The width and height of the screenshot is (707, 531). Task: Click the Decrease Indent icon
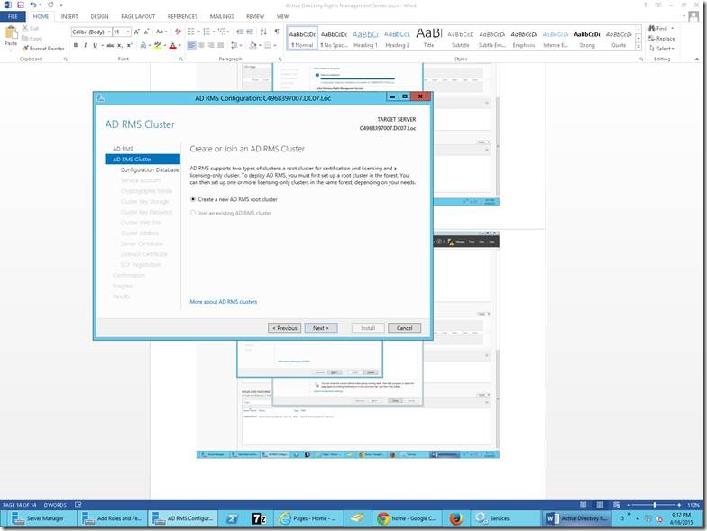click(x=240, y=32)
